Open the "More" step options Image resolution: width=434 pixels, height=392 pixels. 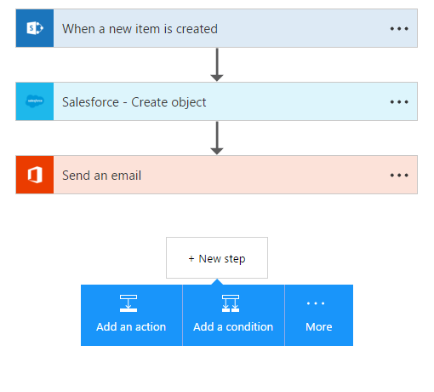pos(319,315)
